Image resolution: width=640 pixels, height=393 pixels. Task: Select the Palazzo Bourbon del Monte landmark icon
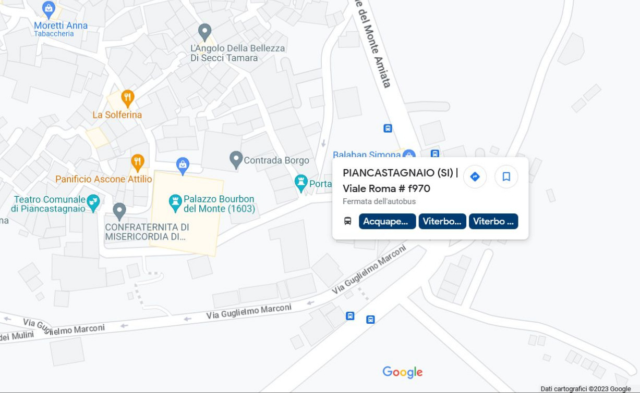176,201
